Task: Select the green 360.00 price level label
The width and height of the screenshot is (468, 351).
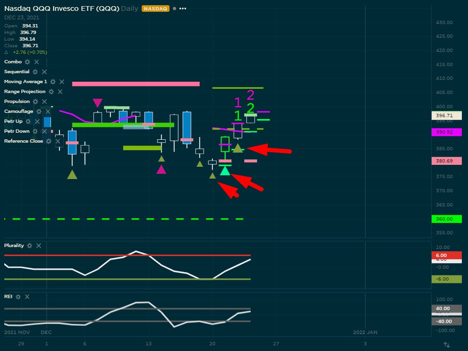Action: point(446,219)
